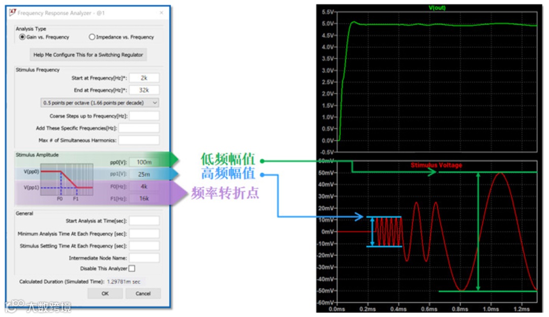Click the OK button
This screenshot has width=549, height=317.
[x=105, y=294]
